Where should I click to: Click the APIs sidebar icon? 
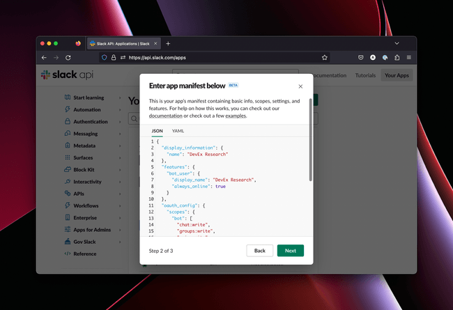coord(68,193)
